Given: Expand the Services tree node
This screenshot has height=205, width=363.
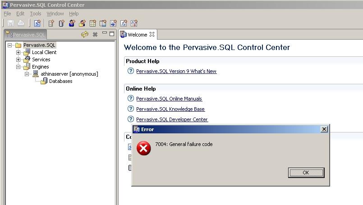Looking at the screenshot, I should point(18,59).
